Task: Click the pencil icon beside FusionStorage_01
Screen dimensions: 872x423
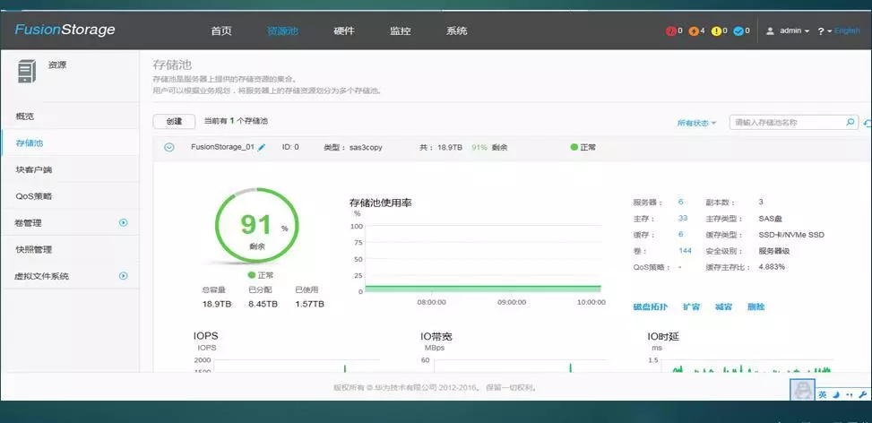Action: [x=262, y=148]
